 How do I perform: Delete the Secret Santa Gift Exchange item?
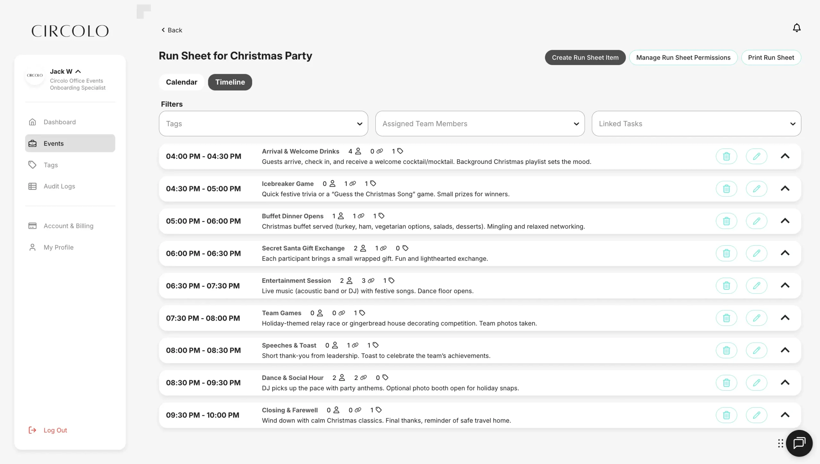pos(726,253)
